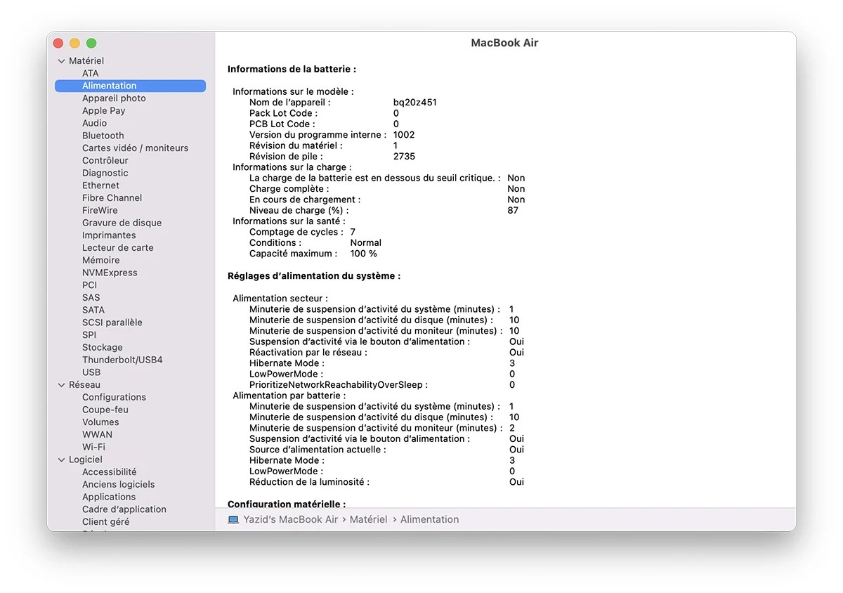Open SATA in sidebar
843x593 pixels.
click(x=93, y=310)
